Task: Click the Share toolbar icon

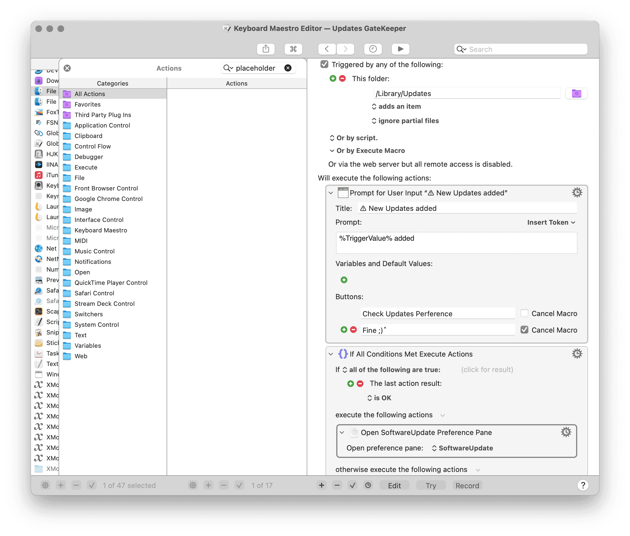Action: coord(266,49)
